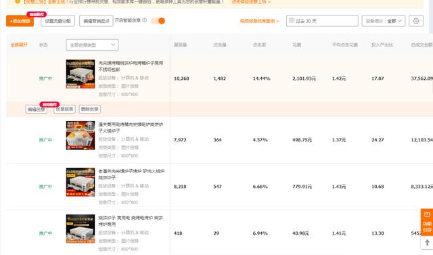Click the 40.98元 spend value
The width and height of the screenshot is (433, 255).
(300, 233)
